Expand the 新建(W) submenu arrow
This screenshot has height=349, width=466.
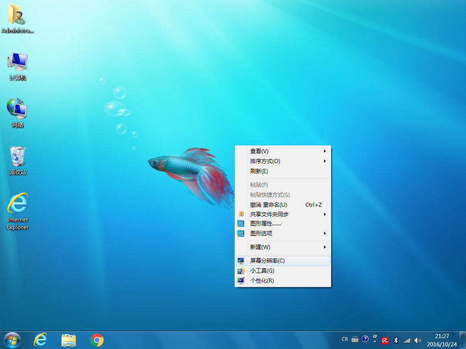325,247
